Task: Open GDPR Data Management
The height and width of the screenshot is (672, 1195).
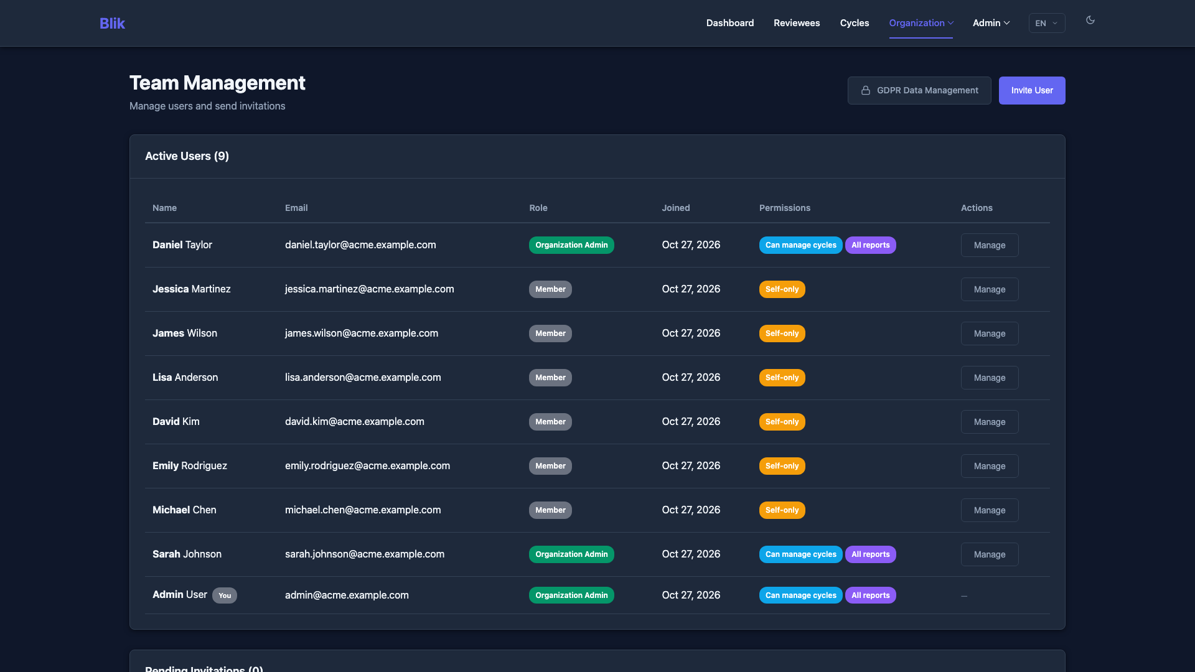Action: pyautogui.click(x=919, y=90)
